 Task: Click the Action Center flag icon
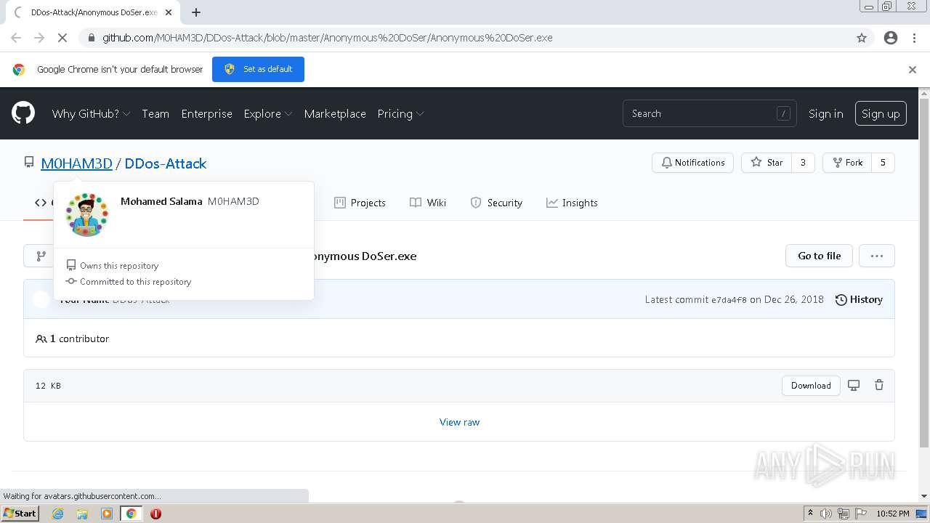click(x=861, y=514)
